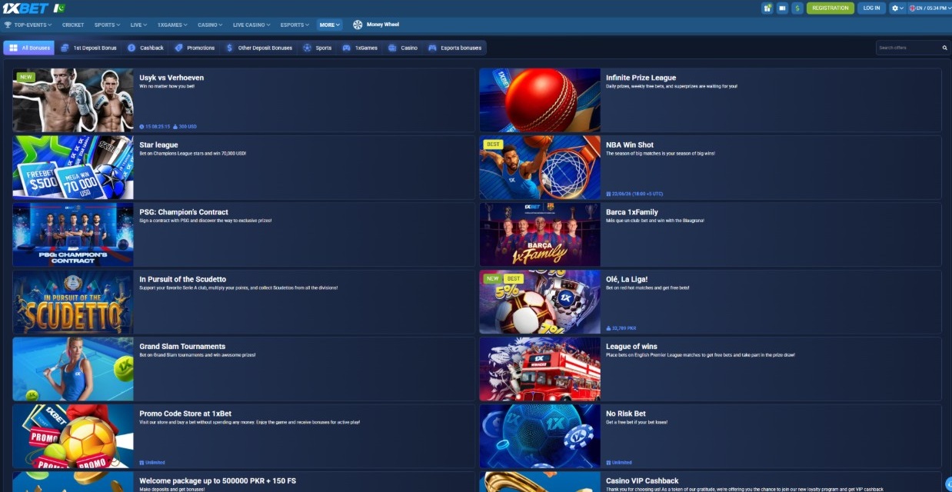Screen dimensions: 952x492
Task: Click the Promotions tab
Action: 195,48
